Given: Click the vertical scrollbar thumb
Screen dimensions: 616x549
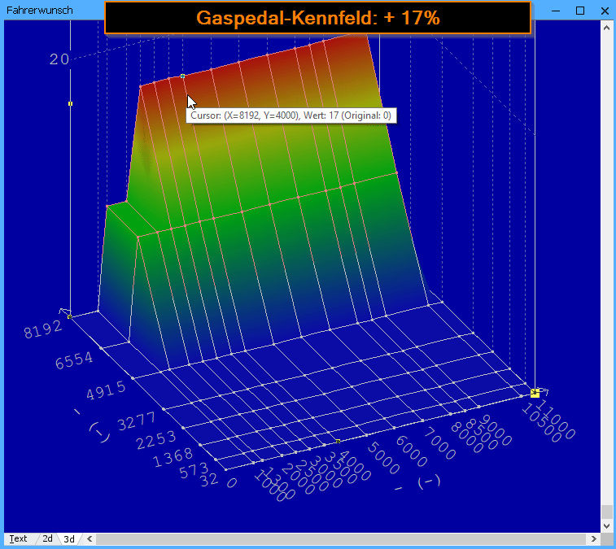Looking at the screenshot, I should 606,512.
